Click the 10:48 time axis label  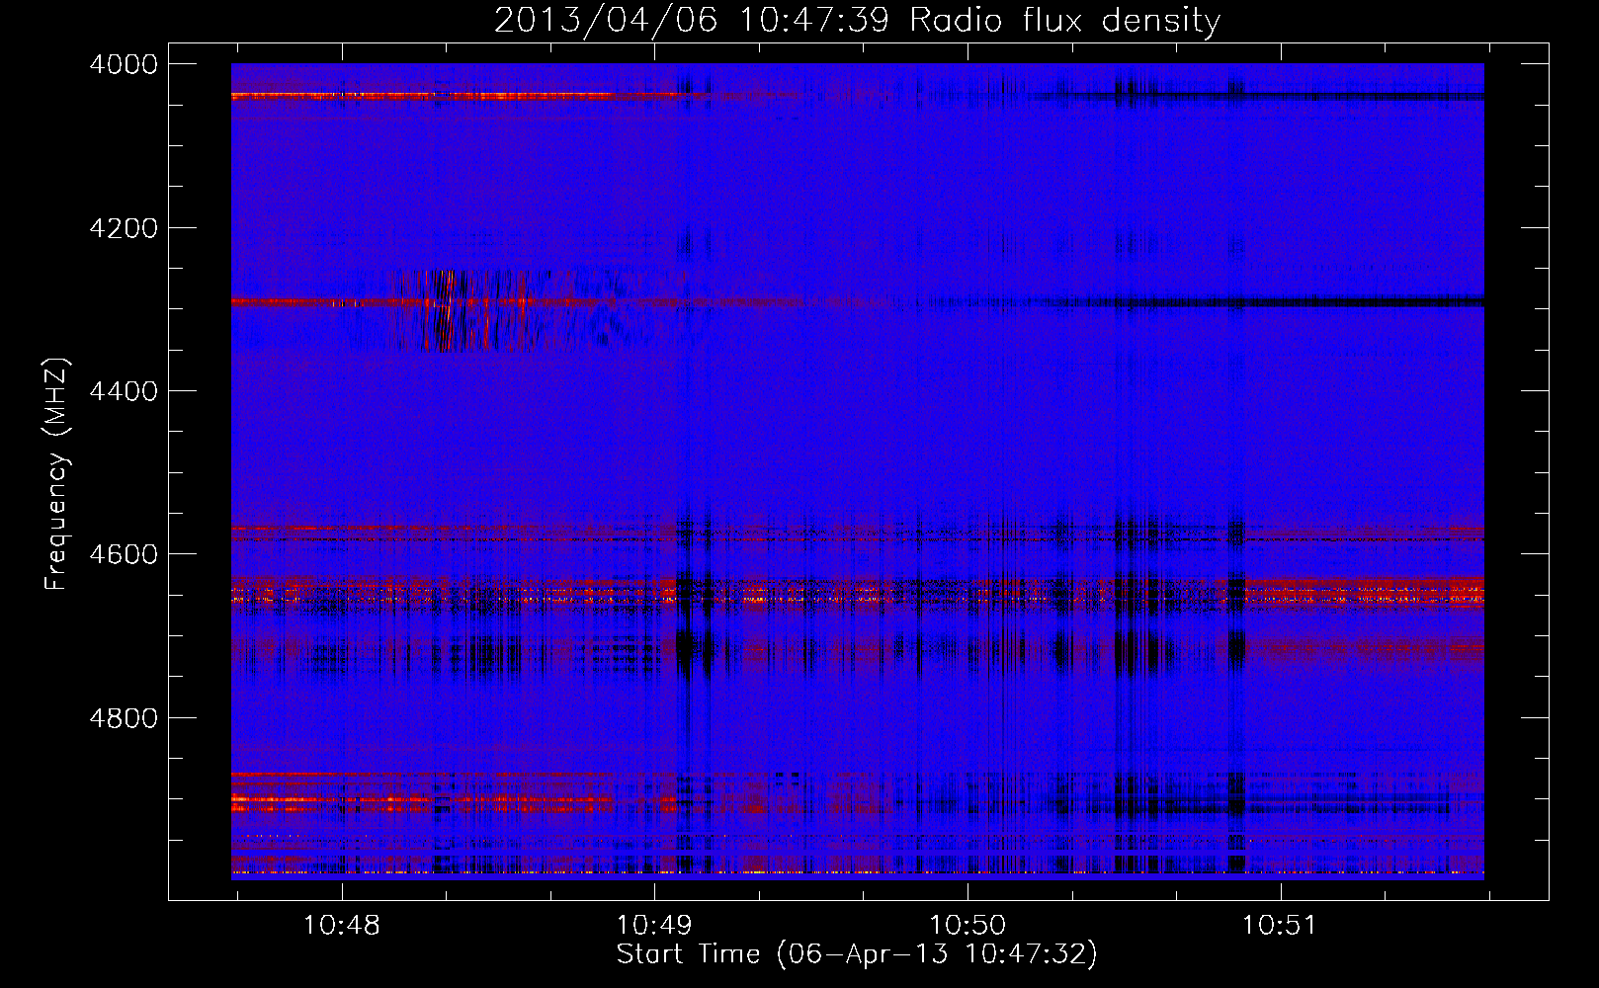(x=342, y=926)
